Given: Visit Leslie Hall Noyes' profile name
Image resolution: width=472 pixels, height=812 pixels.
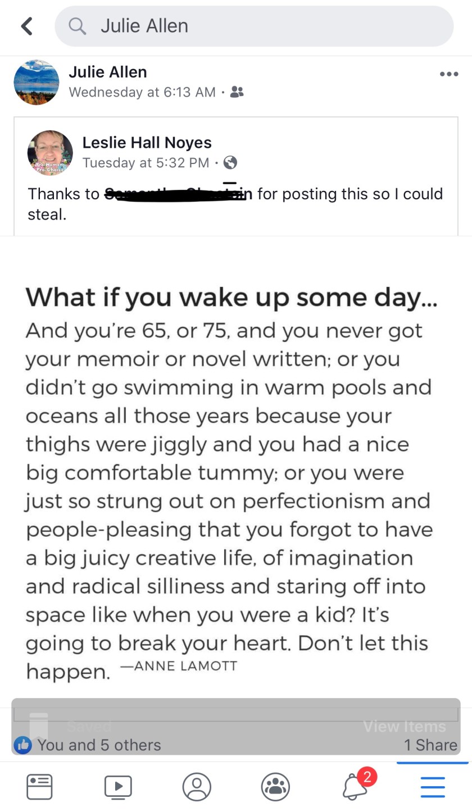Looking at the screenshot, I should click(x=147, y=143).
